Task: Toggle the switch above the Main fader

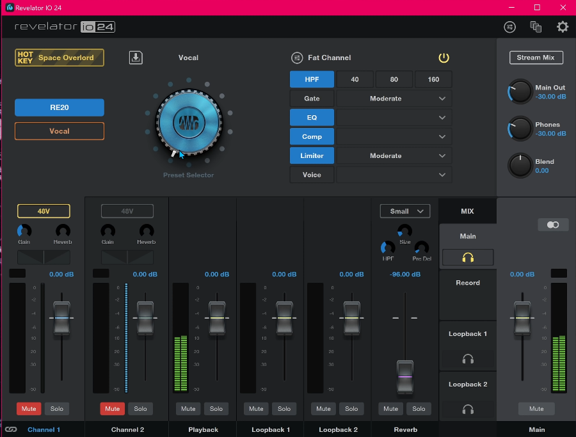Action: [553, 225]
